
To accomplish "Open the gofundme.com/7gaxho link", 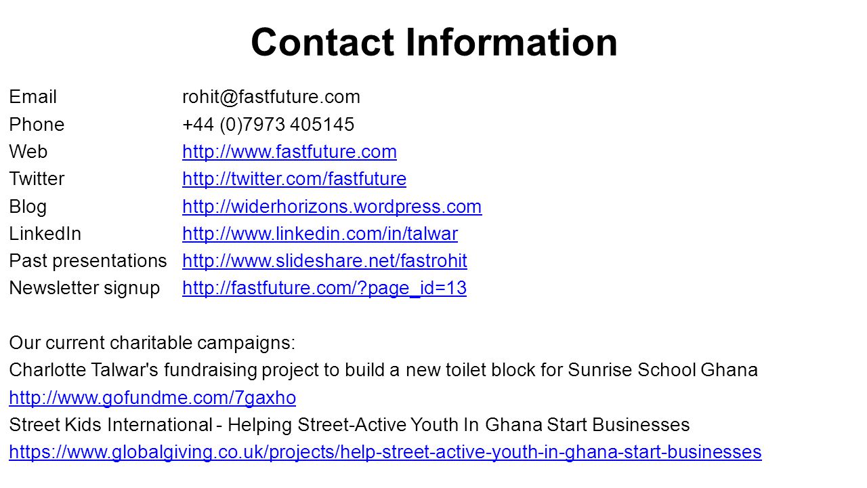I will tap(152, 398).
